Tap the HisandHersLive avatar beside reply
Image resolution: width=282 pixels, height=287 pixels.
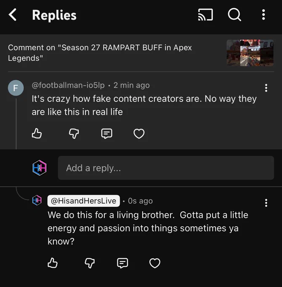(x=37, y=200)
